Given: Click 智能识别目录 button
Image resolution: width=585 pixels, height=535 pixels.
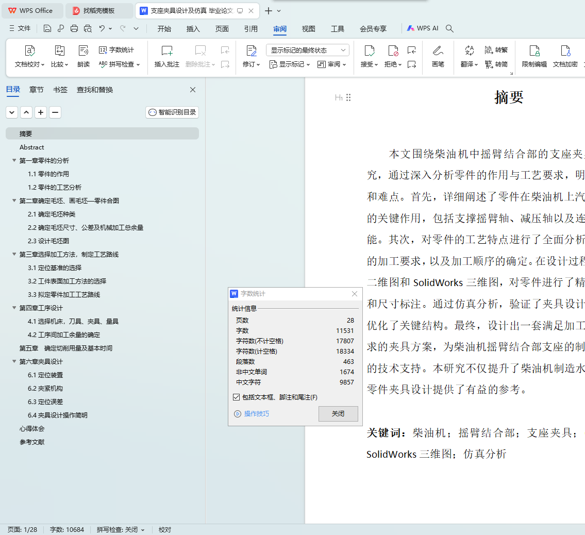Looking at the screenshot, I should click(x=172, y=112).
